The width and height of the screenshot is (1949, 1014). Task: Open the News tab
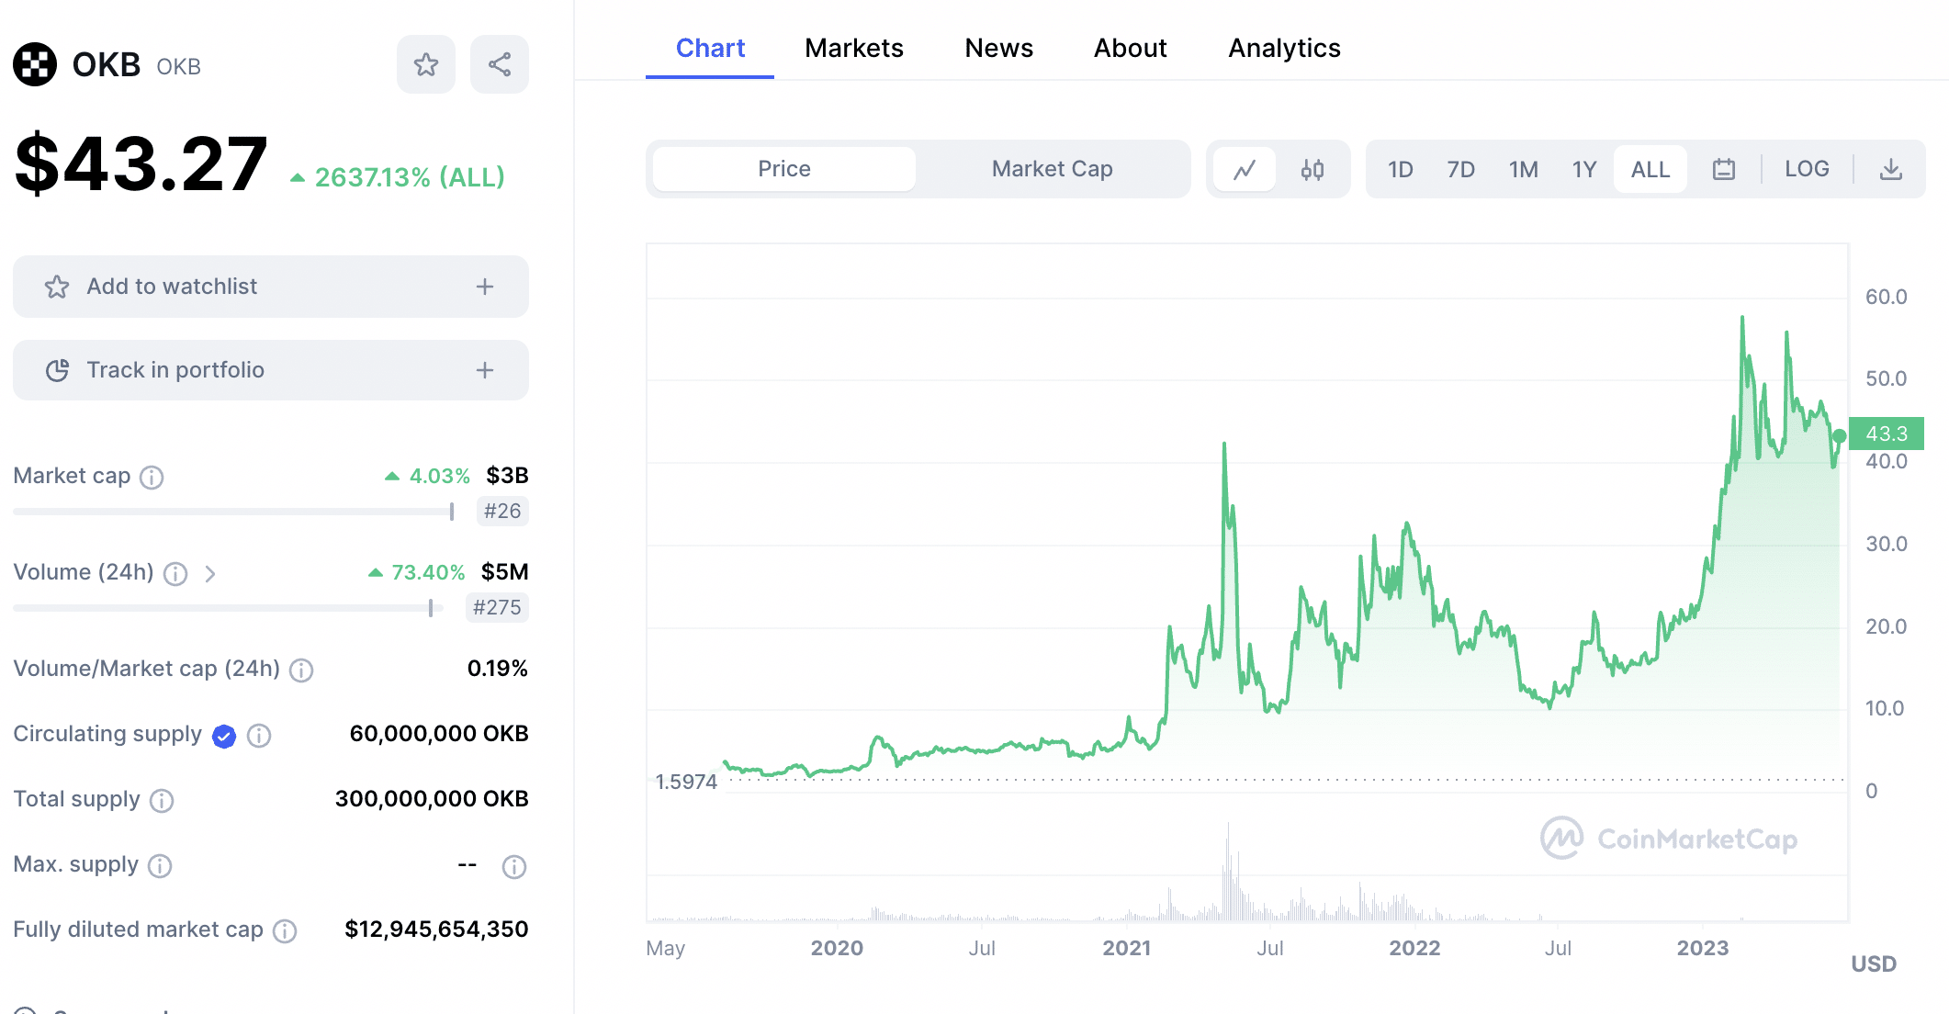[x=999, y=48]
